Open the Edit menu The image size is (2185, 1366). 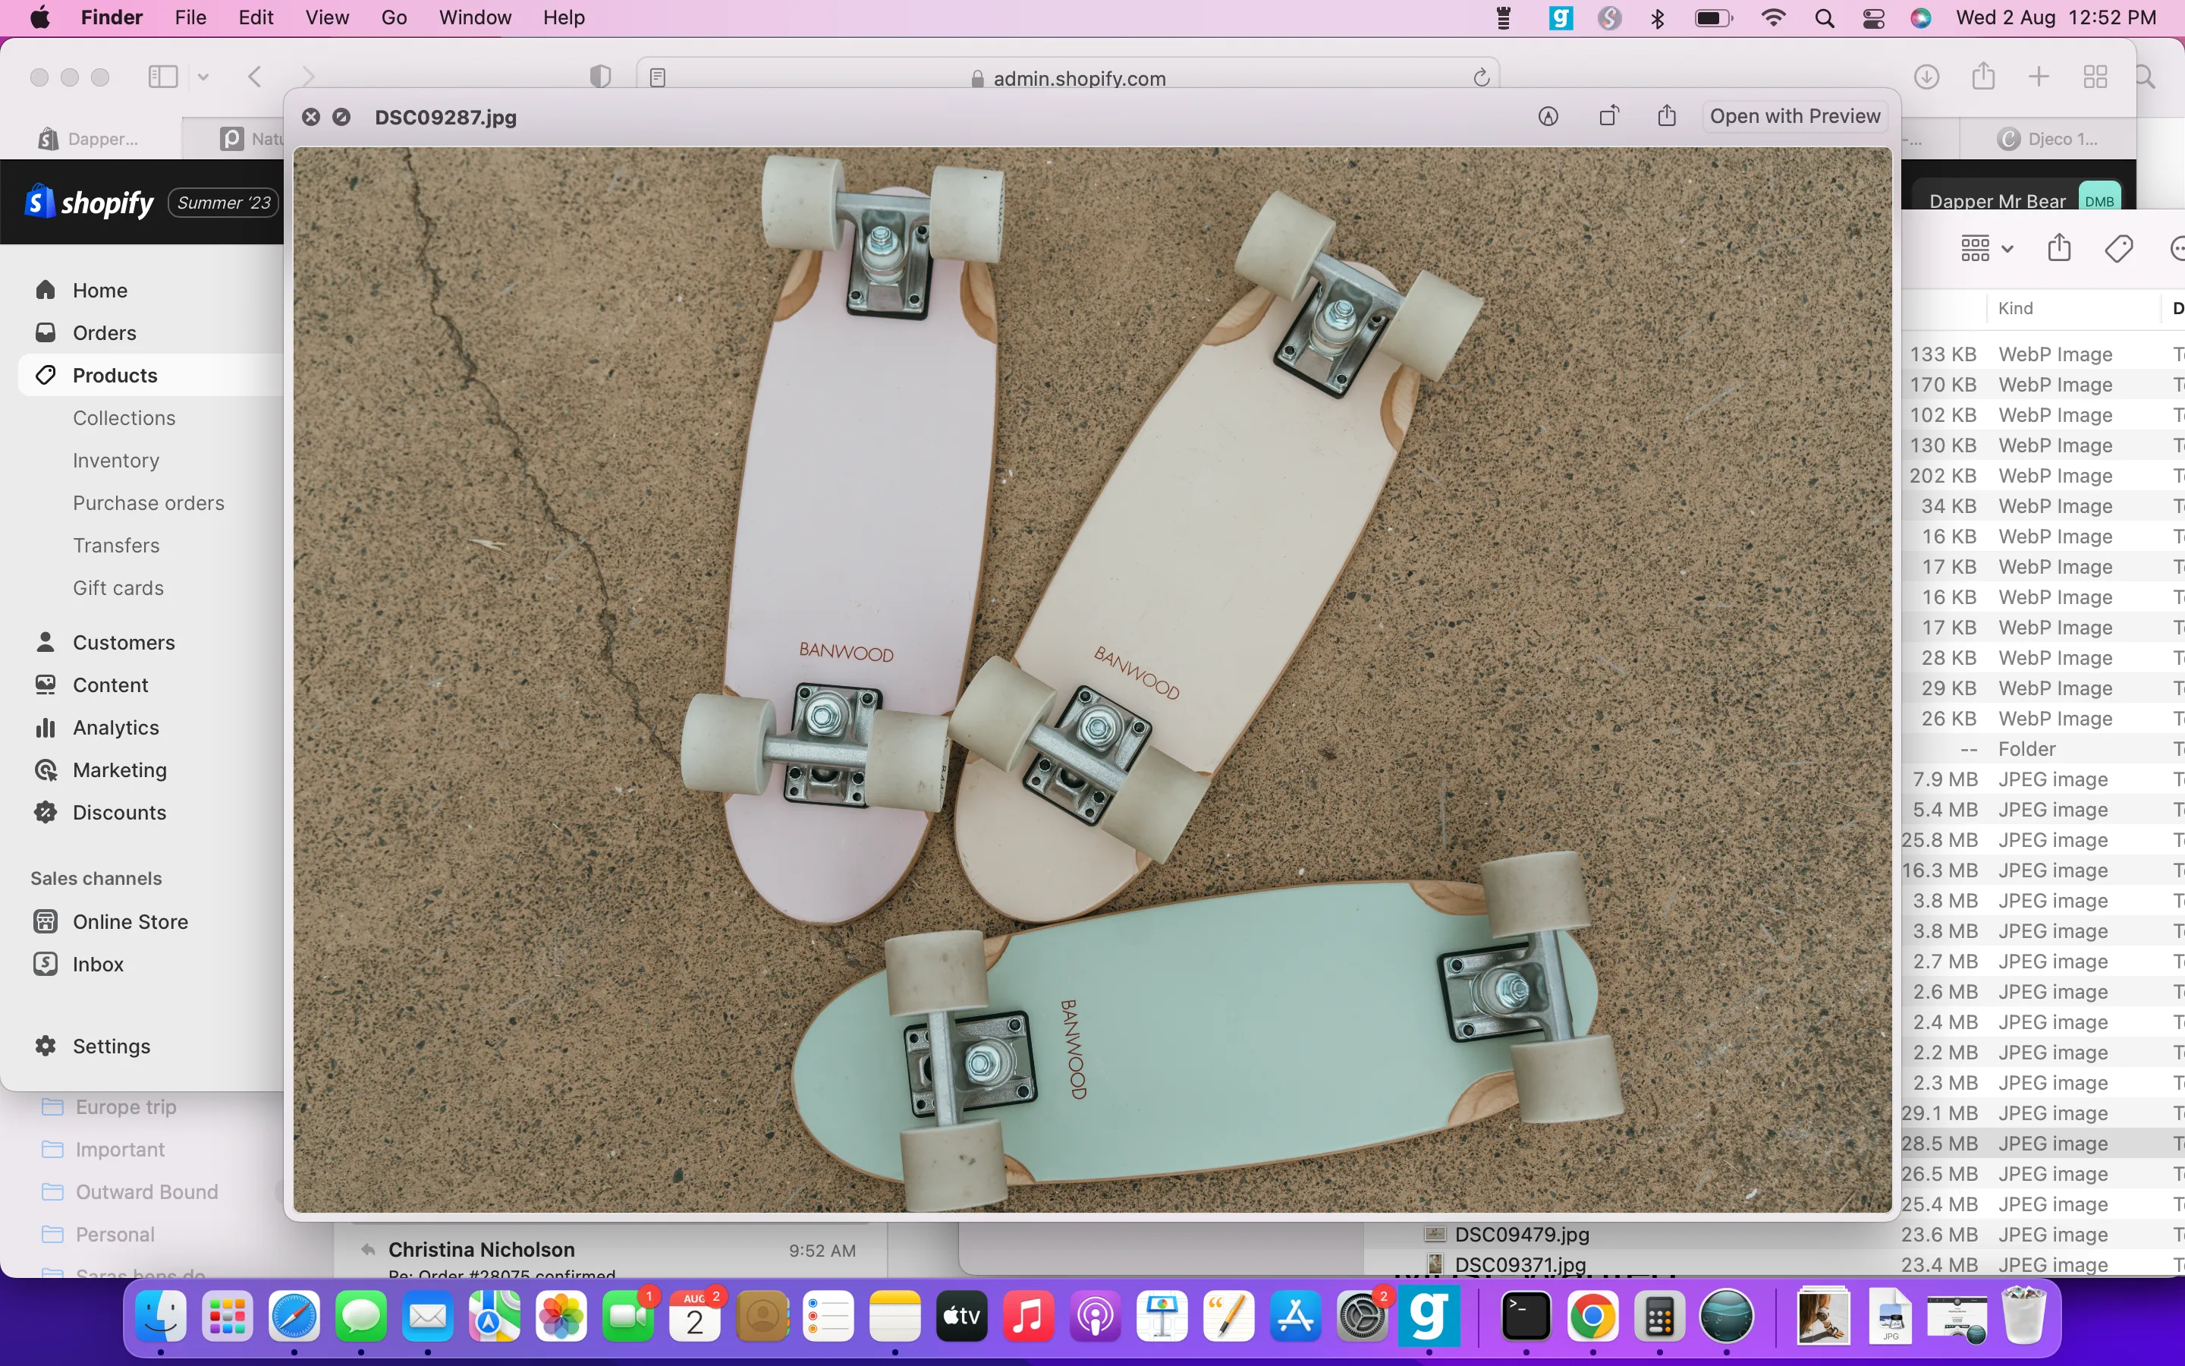point(256,18)
